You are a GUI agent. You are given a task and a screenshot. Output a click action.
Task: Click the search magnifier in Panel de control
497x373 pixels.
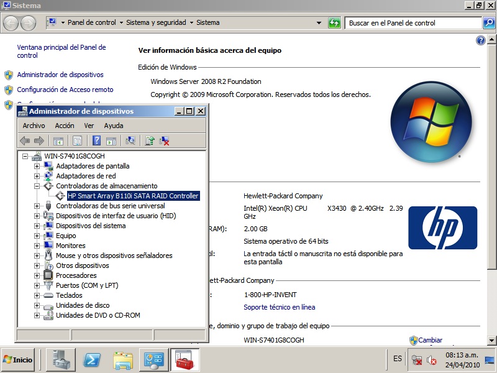(489, 23)
